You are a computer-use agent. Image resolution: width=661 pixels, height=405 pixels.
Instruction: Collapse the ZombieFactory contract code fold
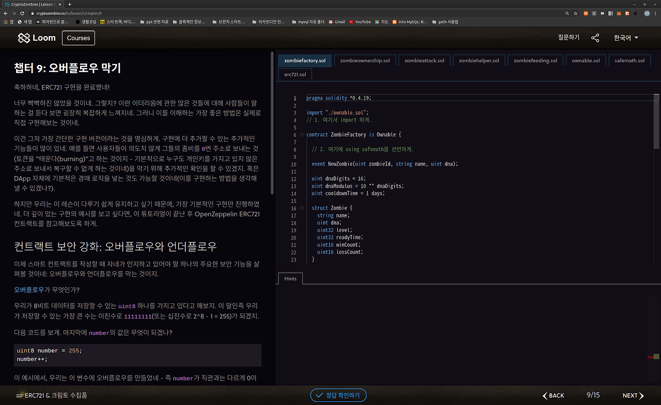[302, 135]
